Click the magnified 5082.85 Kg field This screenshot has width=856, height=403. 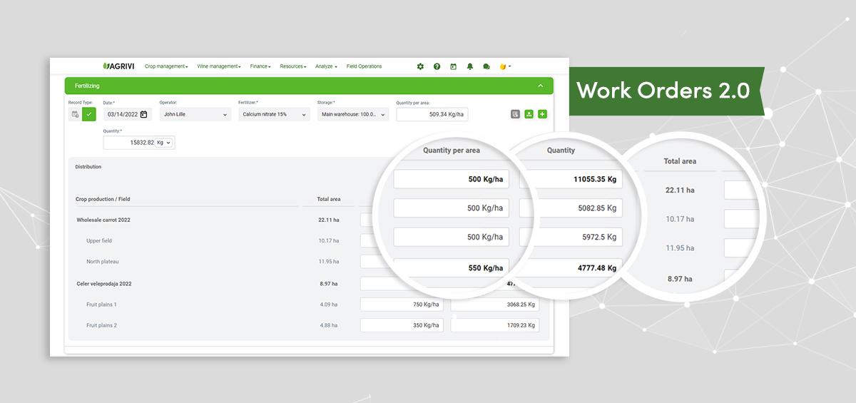[571, 208]
